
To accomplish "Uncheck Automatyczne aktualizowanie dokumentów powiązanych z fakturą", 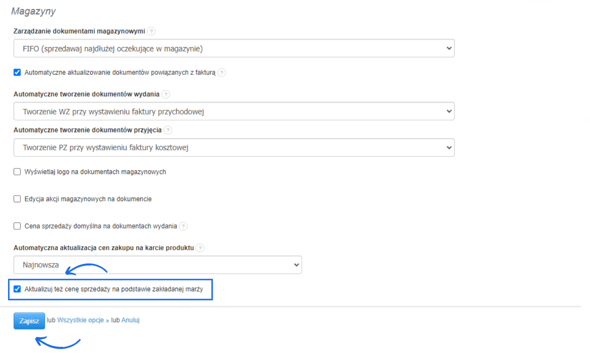I will pos(17,73).
